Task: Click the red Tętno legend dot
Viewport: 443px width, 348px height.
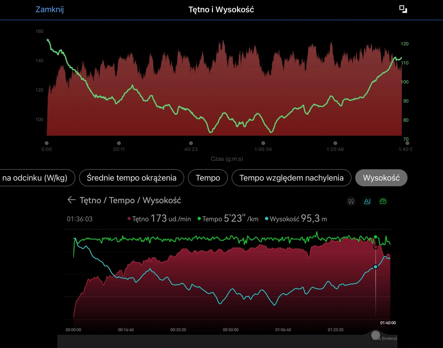Action: point(129,219)
